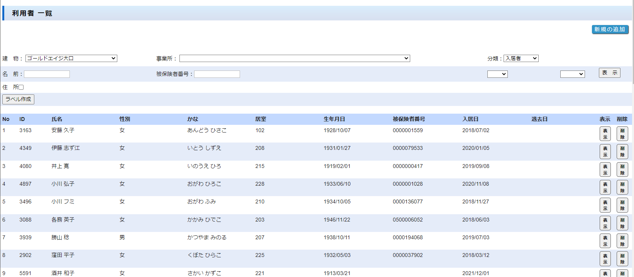Delete the 勝山 稔 record
The image size is (634, 277).
coord(622,241)
